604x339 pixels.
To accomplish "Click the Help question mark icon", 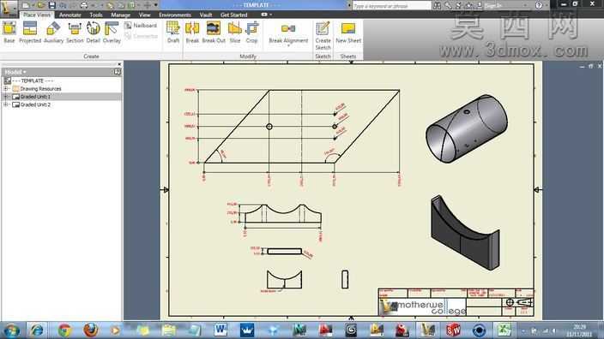I will [539, 5].
